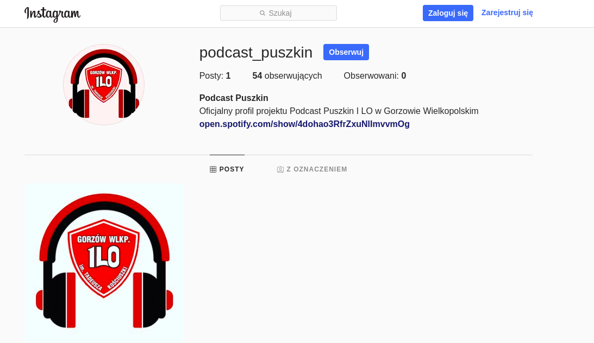
Task: Click the Podcast Puszkin display name
Action: (234, 98)
